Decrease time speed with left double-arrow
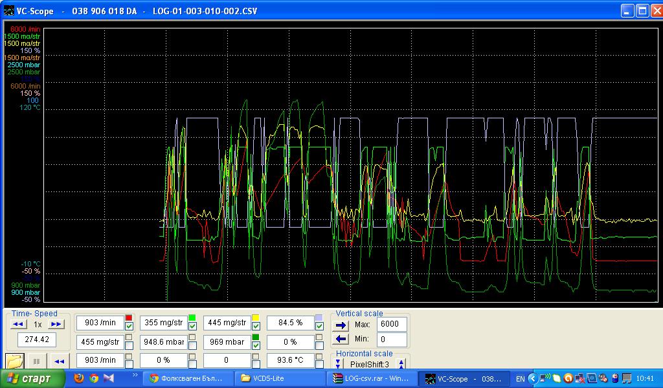The width and height of the screenshot is (663, 388). click(19, 324)
